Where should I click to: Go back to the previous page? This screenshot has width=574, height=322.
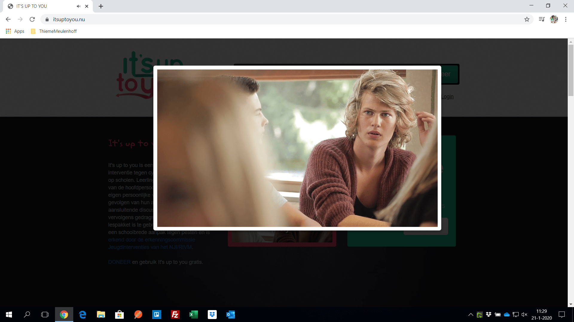point(8,19)
